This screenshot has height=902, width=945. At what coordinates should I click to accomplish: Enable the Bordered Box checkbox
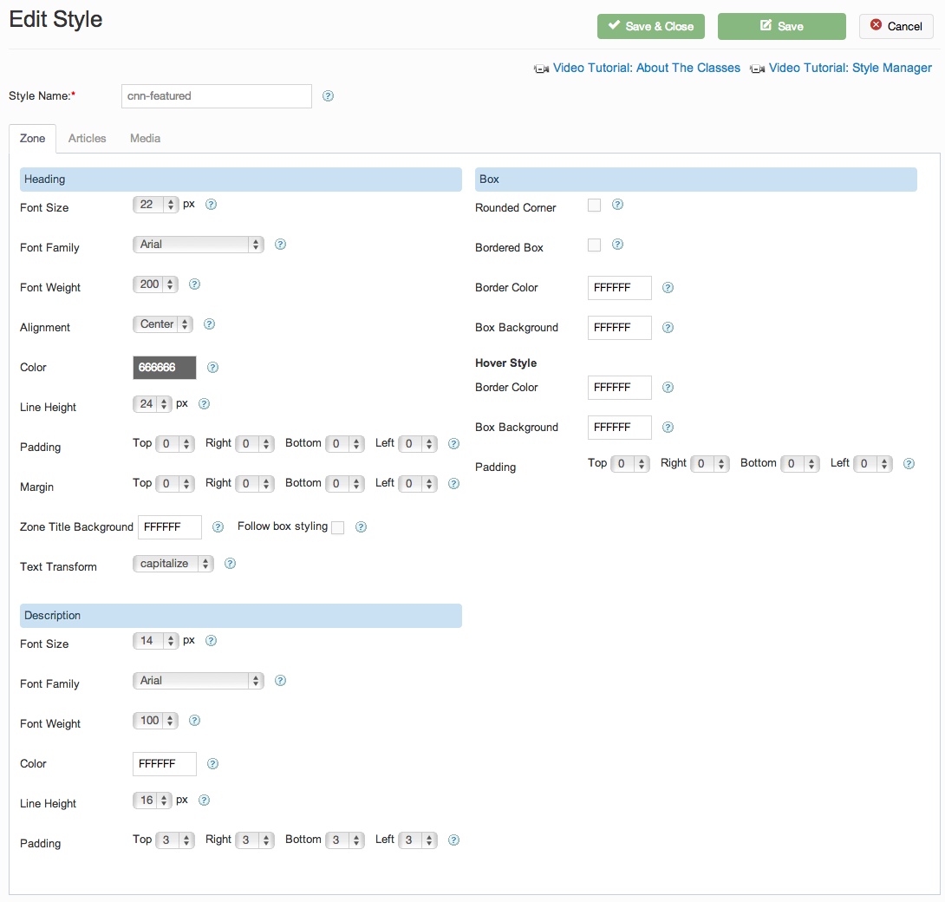[x=594, y=245]
